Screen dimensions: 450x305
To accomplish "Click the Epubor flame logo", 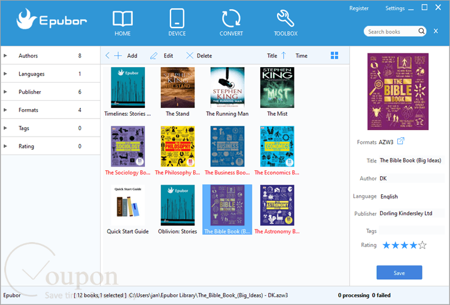I will coord(26,19).
